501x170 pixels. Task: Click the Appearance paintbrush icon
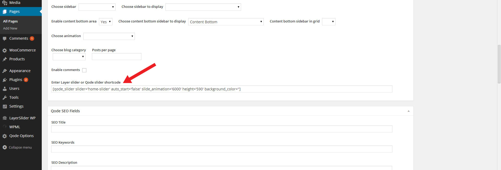(4, 71)
